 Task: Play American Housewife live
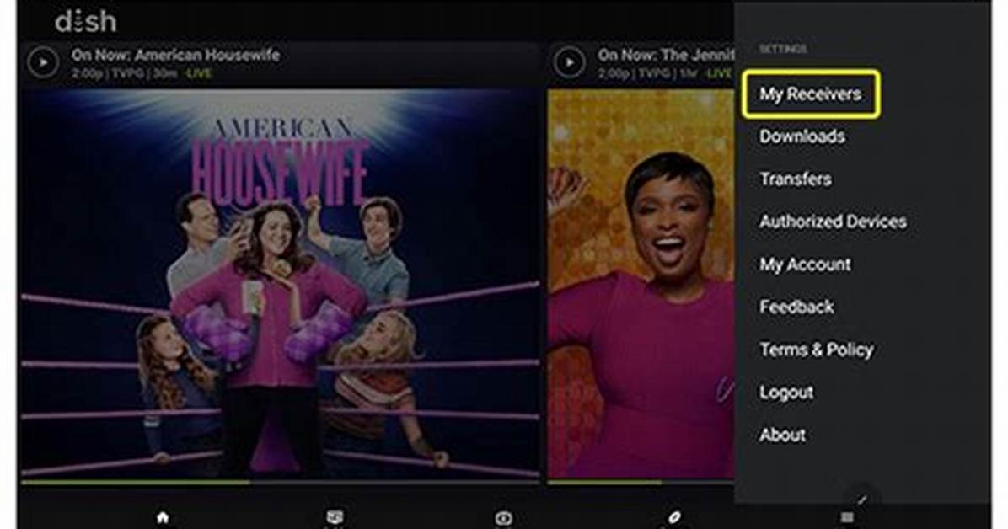[43, 63]
